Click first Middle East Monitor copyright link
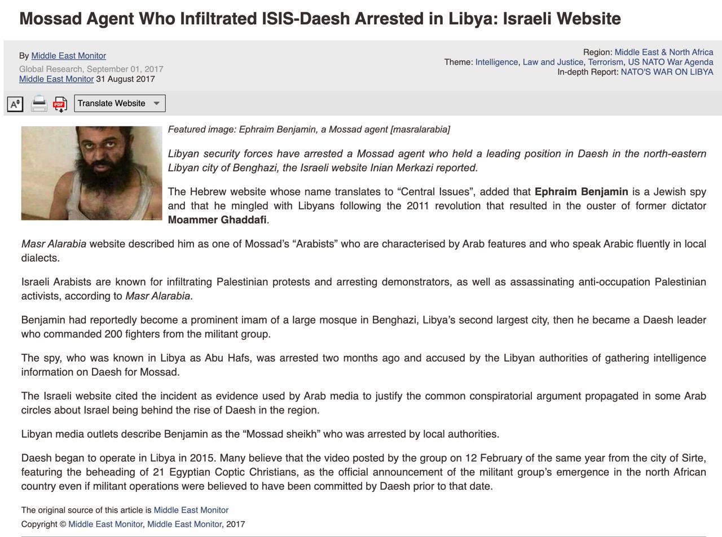 [x=105, y=524]
